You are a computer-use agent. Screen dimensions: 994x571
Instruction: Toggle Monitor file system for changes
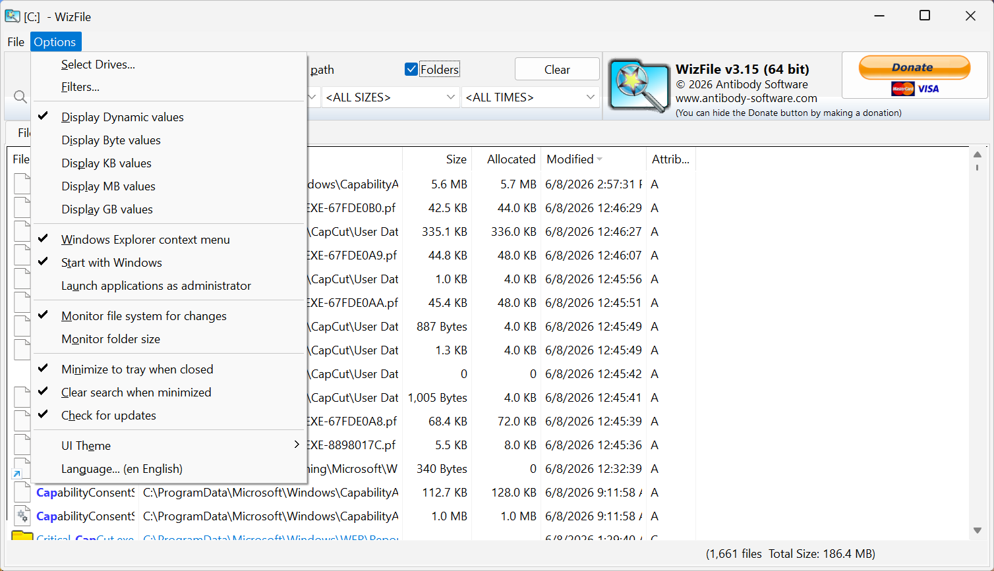(169, 316)
